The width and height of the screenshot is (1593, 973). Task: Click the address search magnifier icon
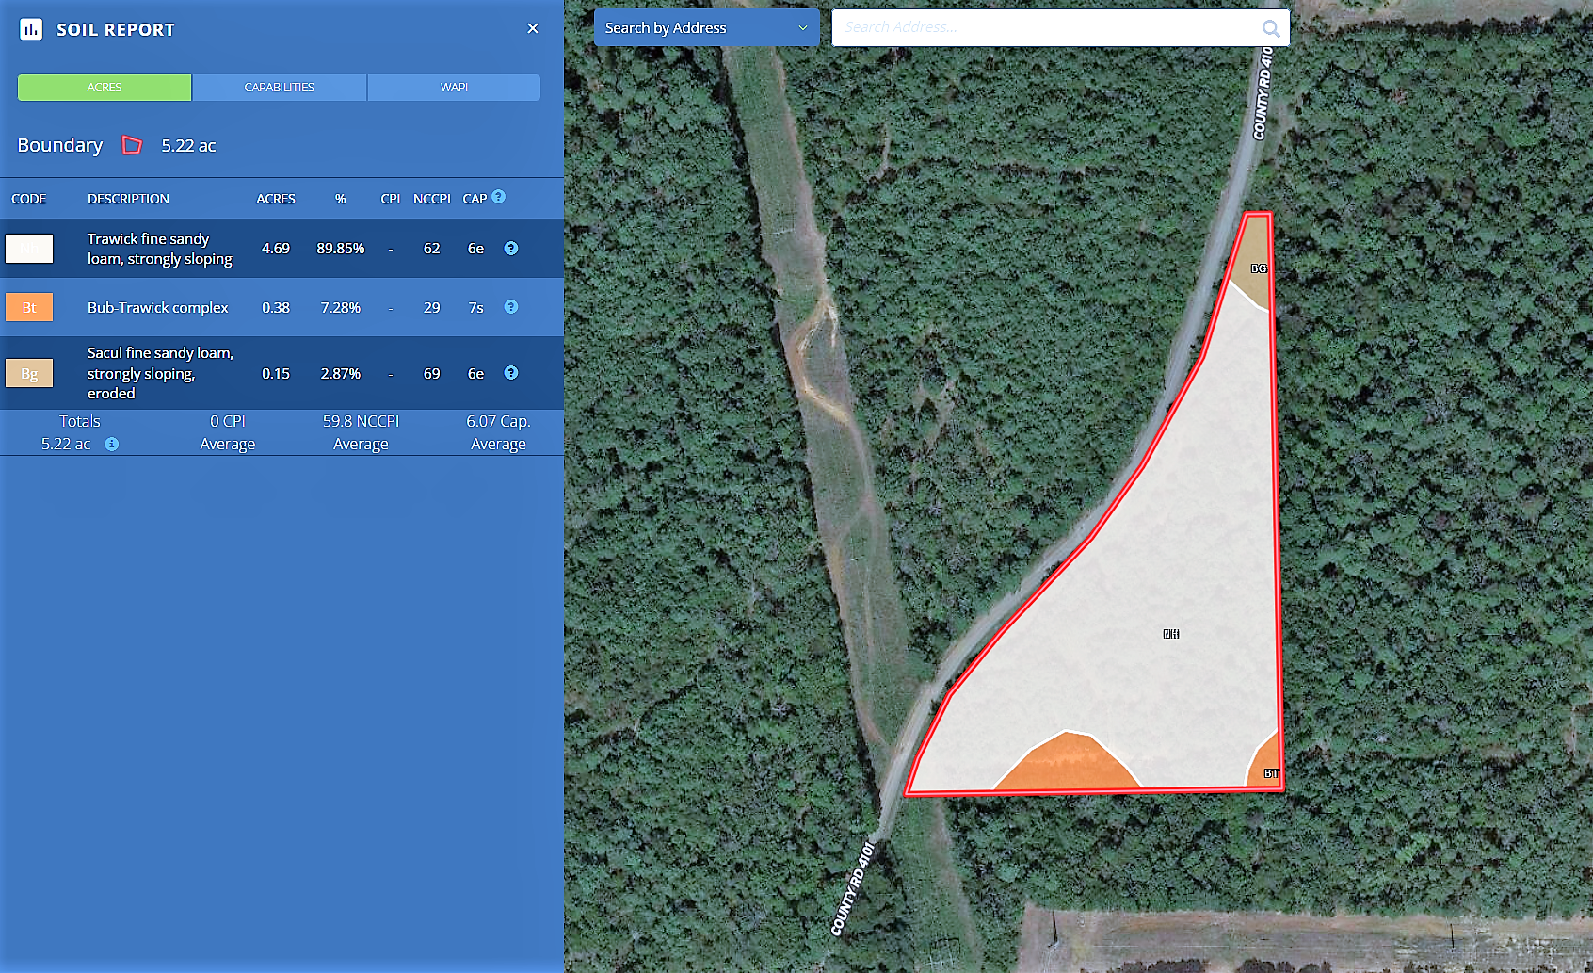(1270, 28)
